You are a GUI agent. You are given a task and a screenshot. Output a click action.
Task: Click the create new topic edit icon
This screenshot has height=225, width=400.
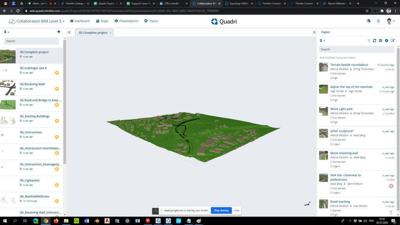pos(393,41)
